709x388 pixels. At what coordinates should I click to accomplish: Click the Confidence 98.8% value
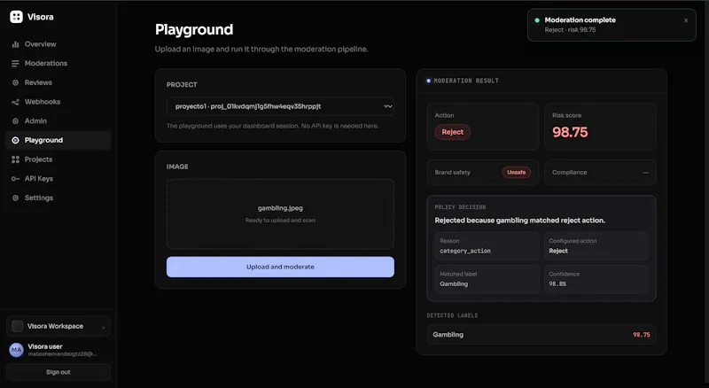pyautogui.click(x=557, y=284)
